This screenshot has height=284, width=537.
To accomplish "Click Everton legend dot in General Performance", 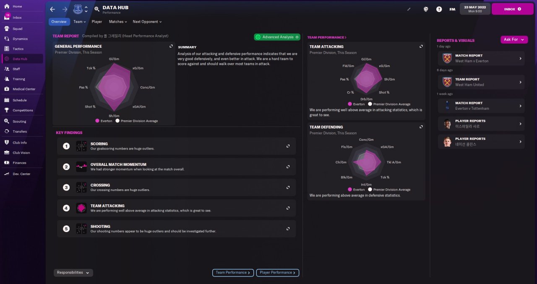I will (97, 121).
